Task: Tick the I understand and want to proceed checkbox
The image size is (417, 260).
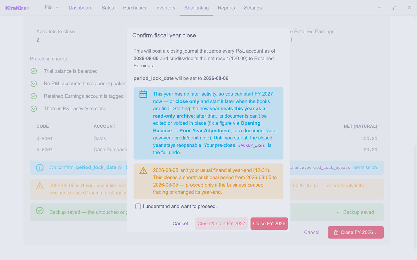Action: [x=138, y=206]
